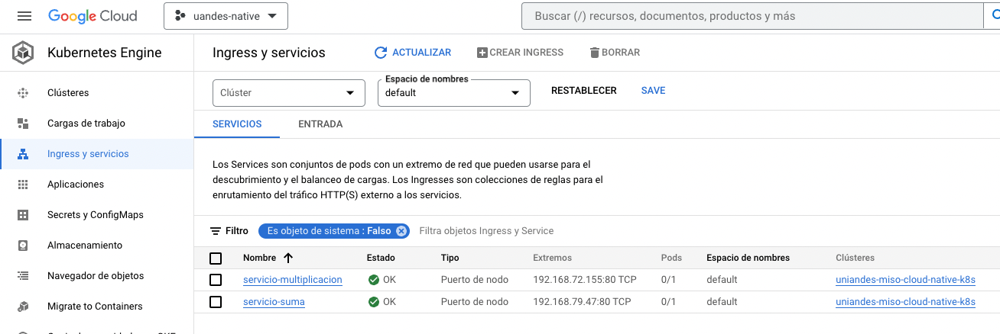Image resolution: width=1000 pixels, height=334 pixels.
Task: Go to Cargas de trabajo icon
Action: click(x=23, y=124)
